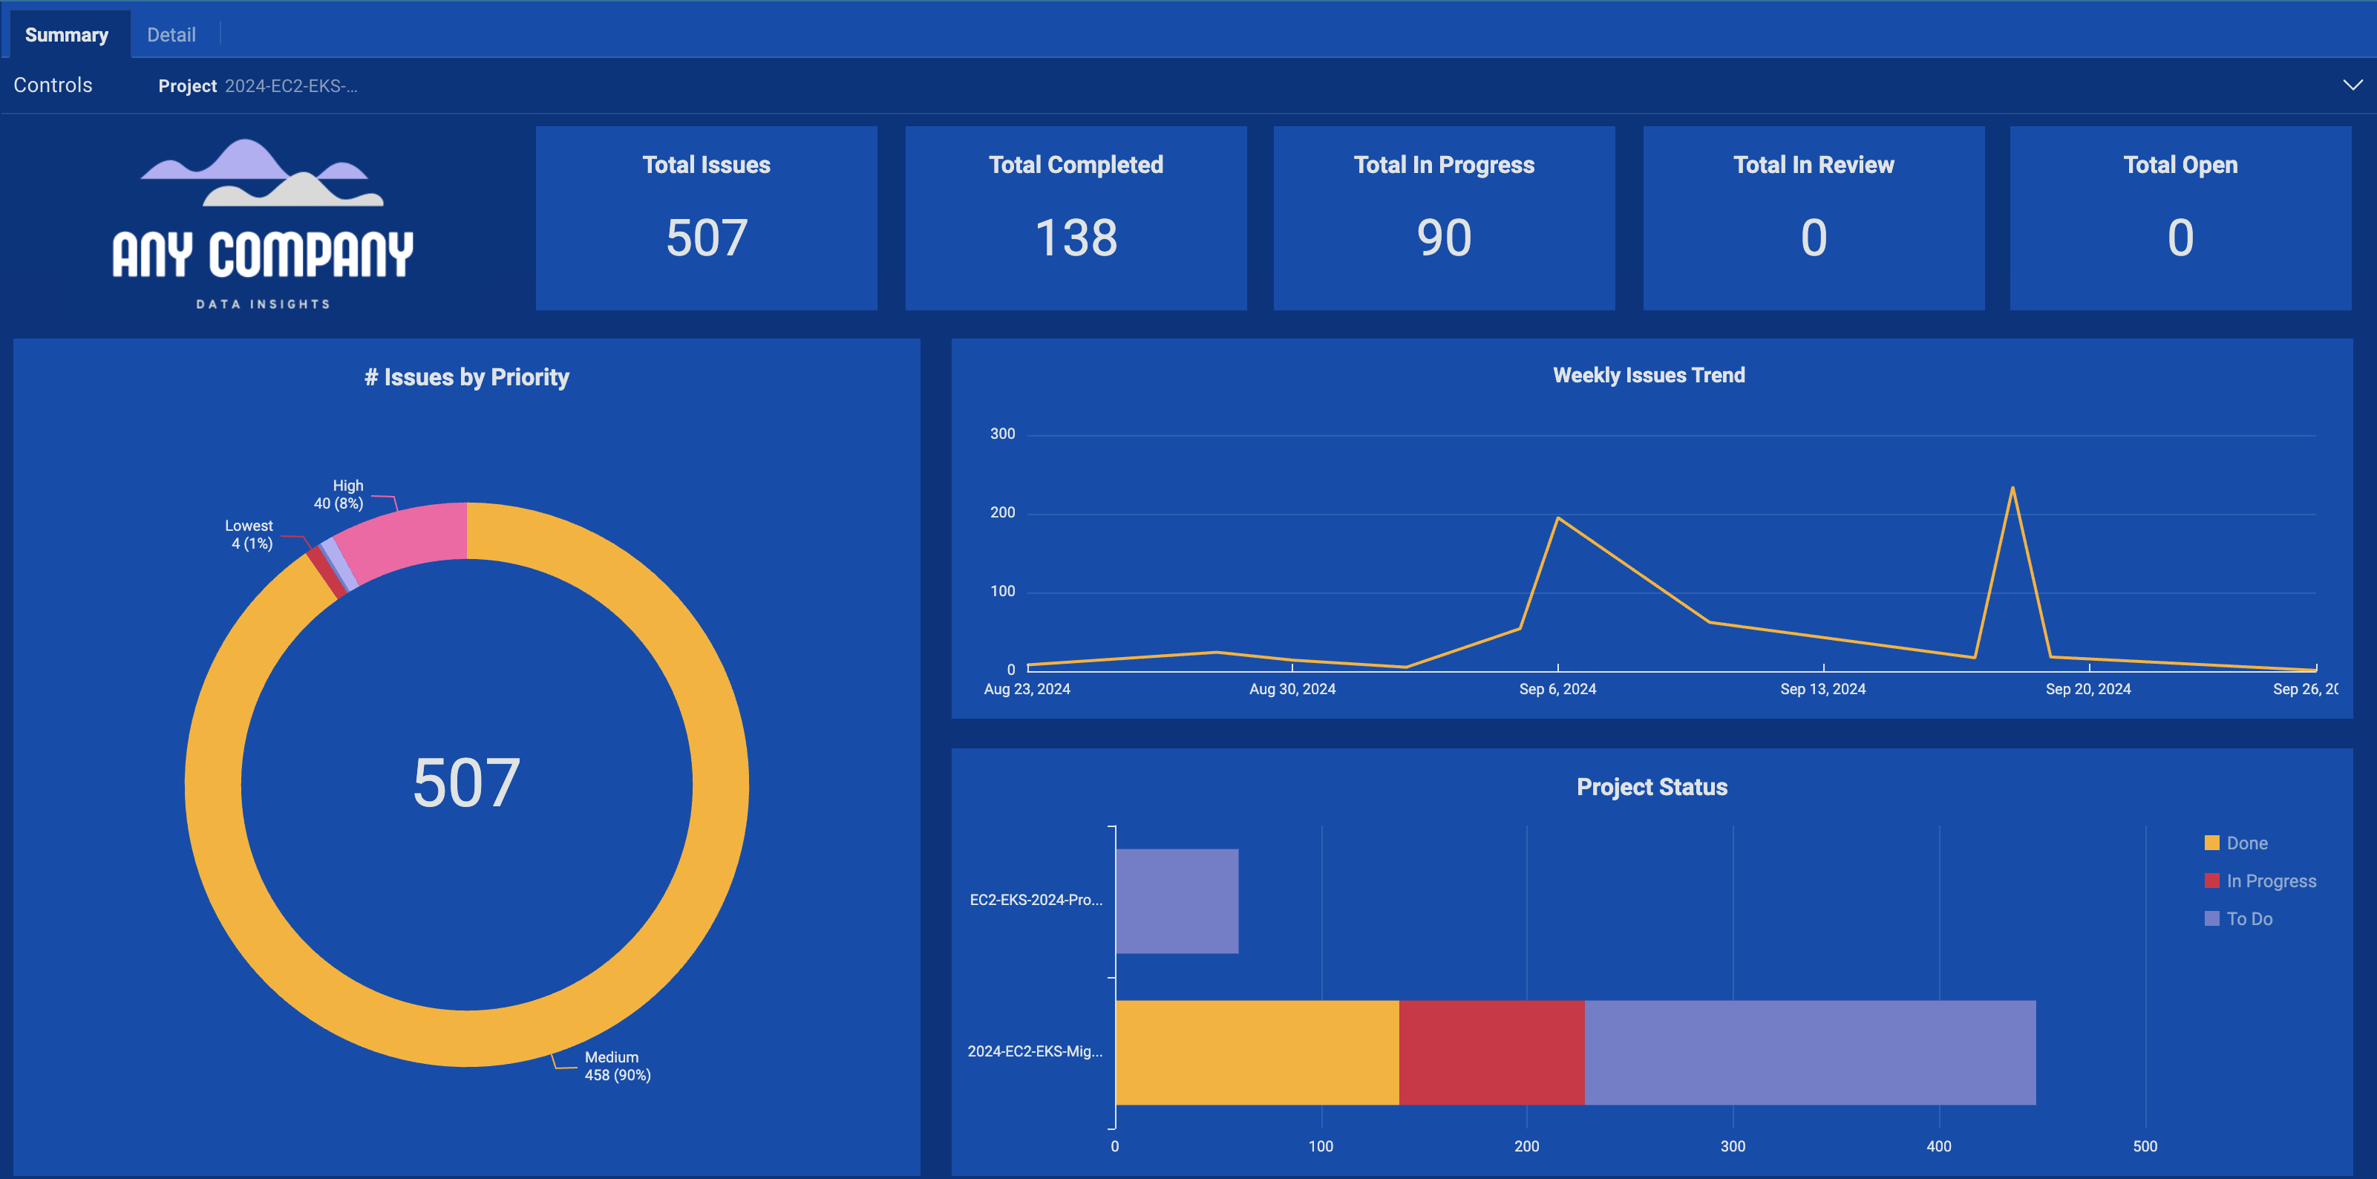The image size is (2377, 1179).
Task: Toggle the To Do legend entry
Action: point(2249,919)
